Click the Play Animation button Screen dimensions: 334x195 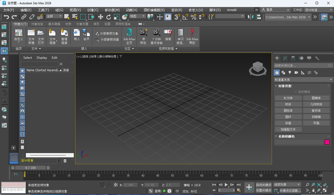click(226, 185)
